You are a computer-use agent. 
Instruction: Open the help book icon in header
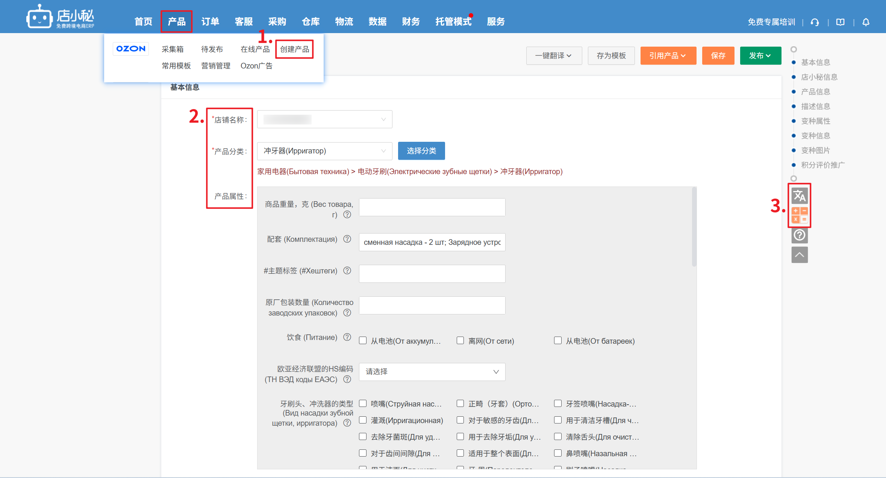click(x=840, y=22)
